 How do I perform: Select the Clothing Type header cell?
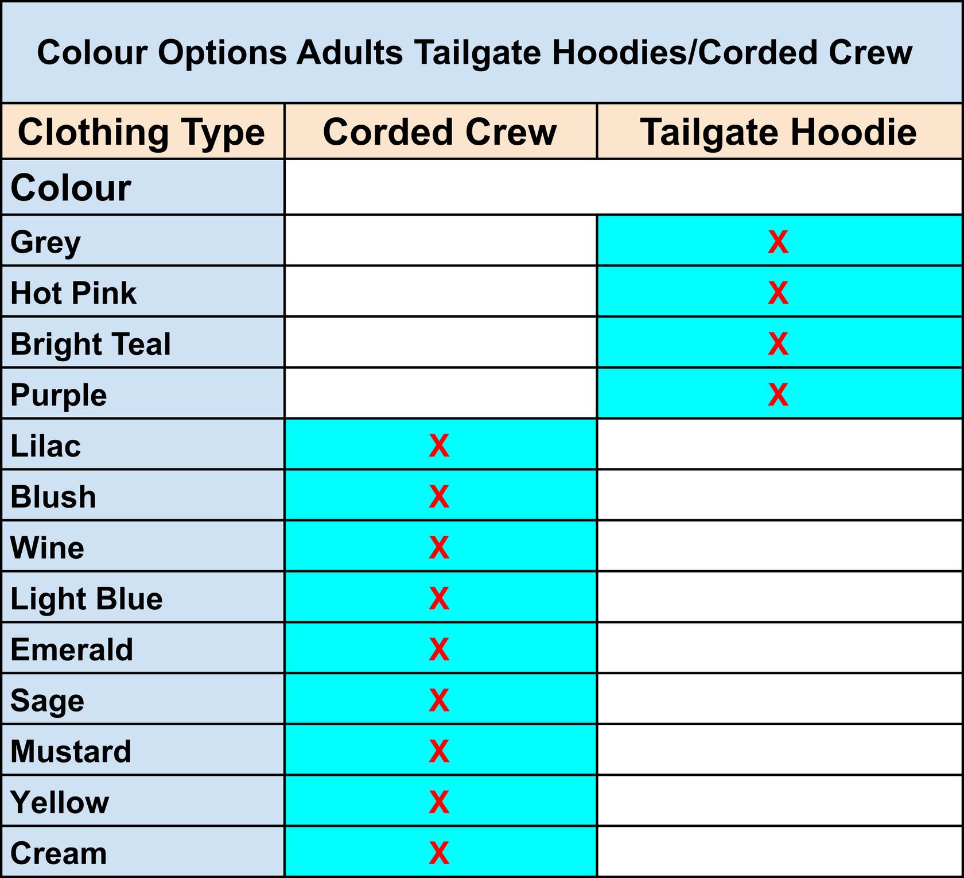pyautogui.click(x=143, y=131)
